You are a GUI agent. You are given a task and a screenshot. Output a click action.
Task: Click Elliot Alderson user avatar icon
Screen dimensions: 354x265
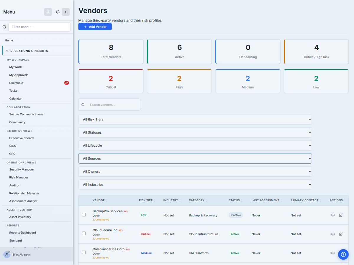click(x=7, y=254)
